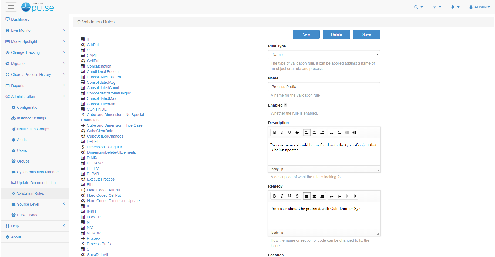The image size is (495, 257).
Task: Insert numbered list in Remedy editor
Action: [x=332, y=196]
